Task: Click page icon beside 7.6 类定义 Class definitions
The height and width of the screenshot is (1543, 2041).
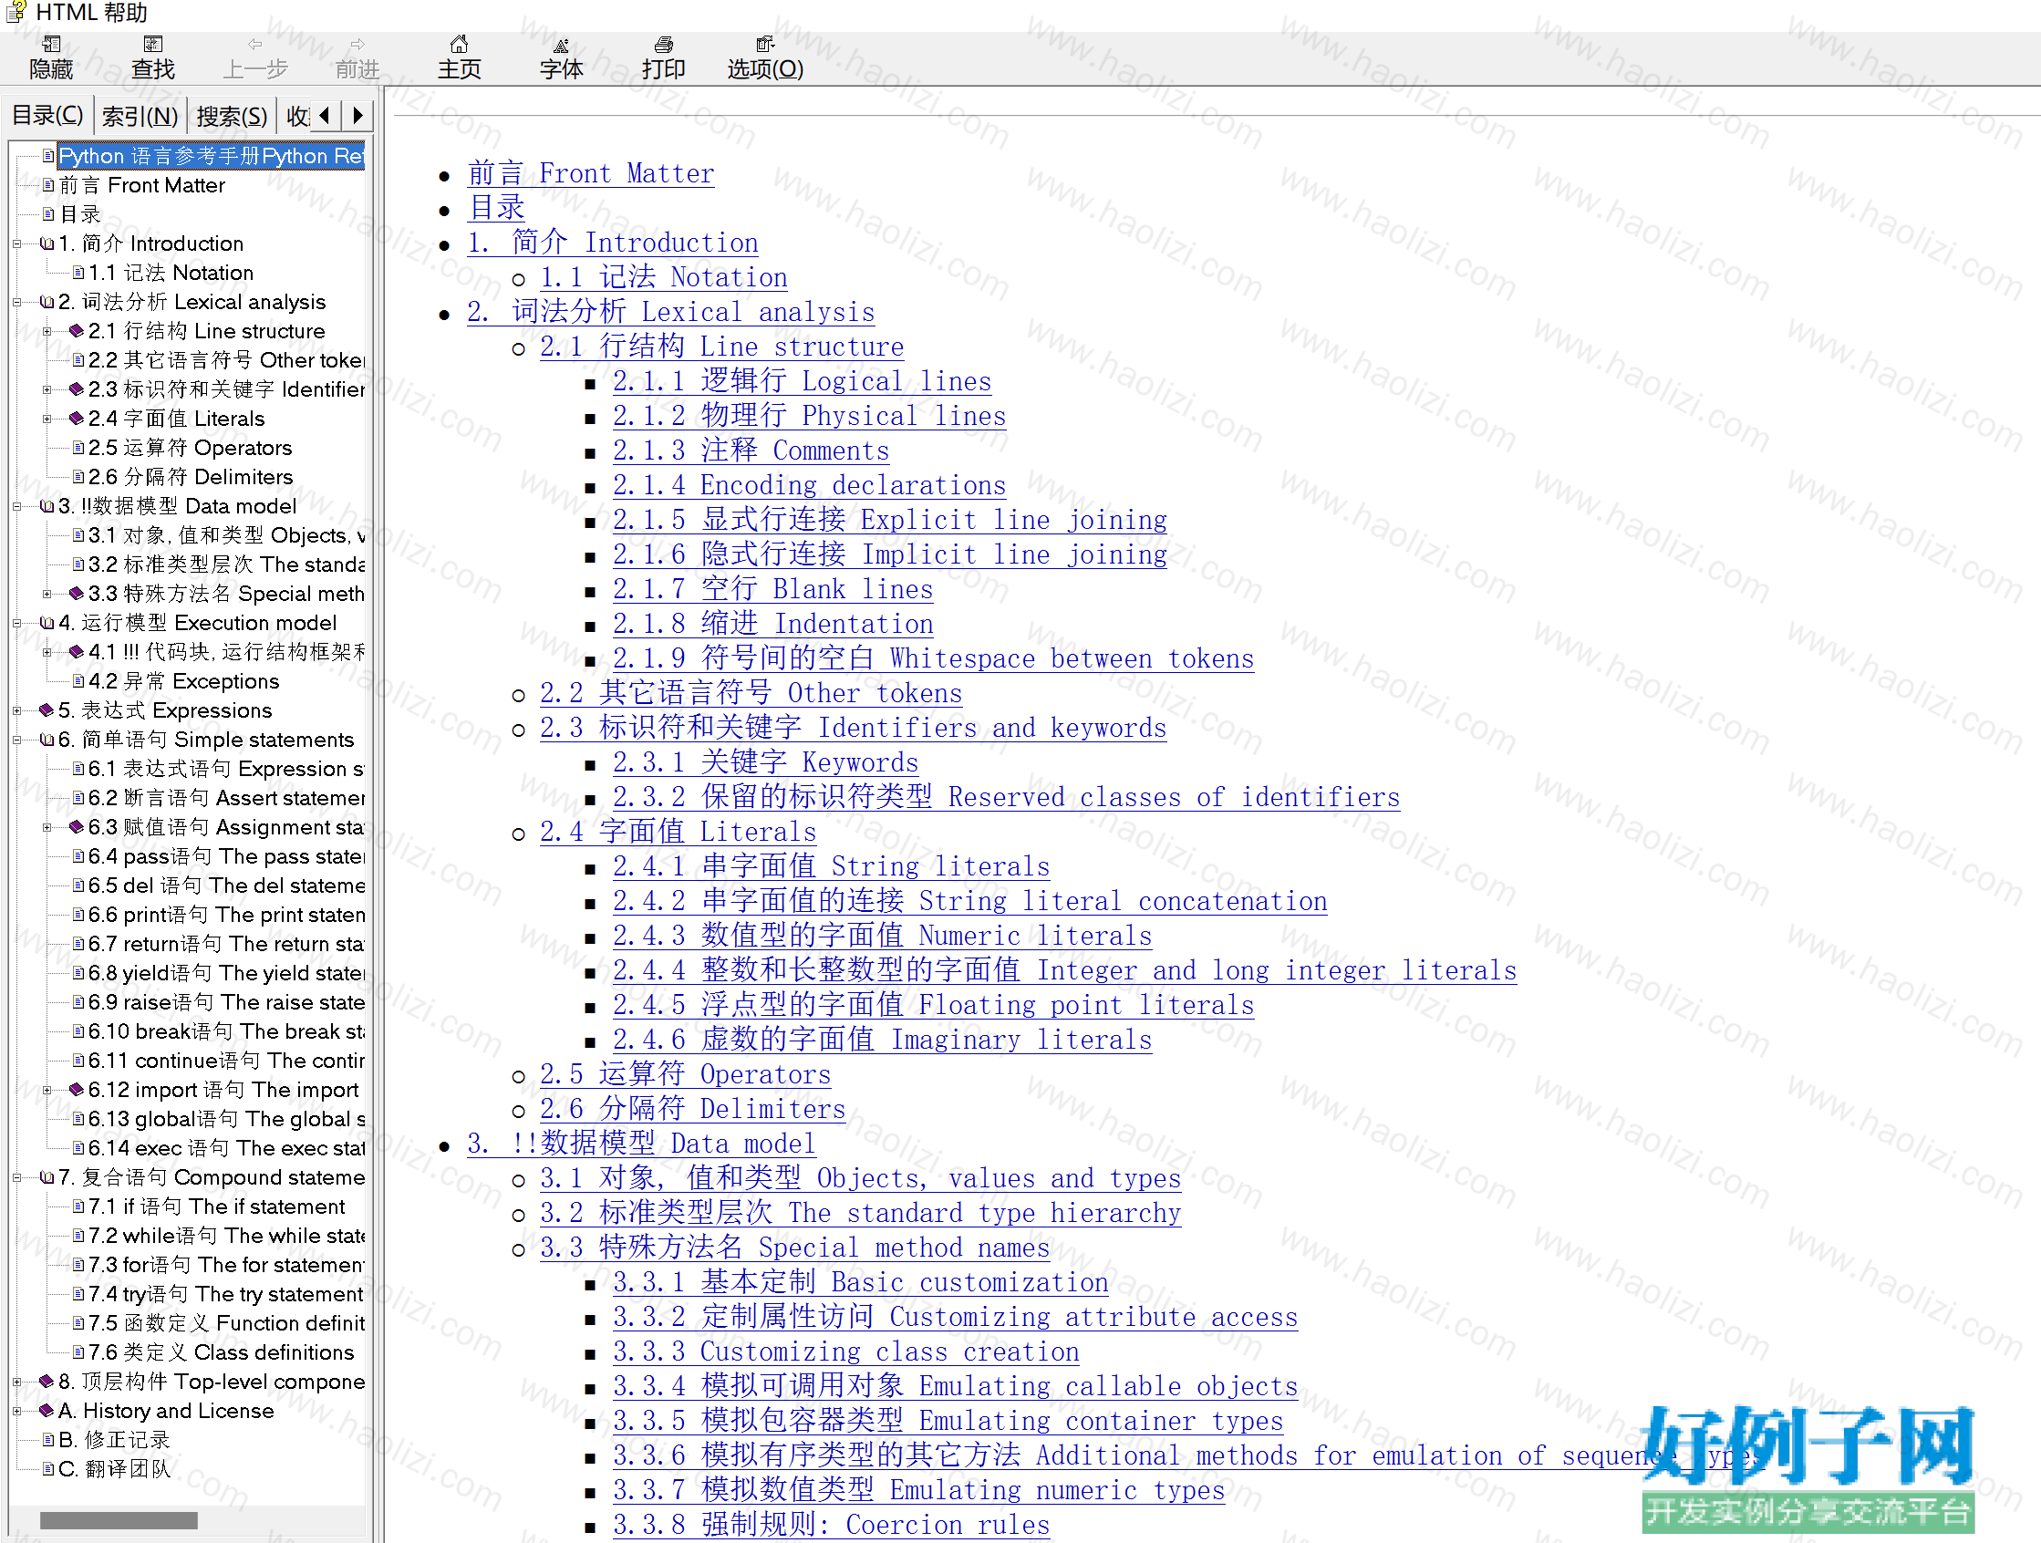Action: (78, 1353)
